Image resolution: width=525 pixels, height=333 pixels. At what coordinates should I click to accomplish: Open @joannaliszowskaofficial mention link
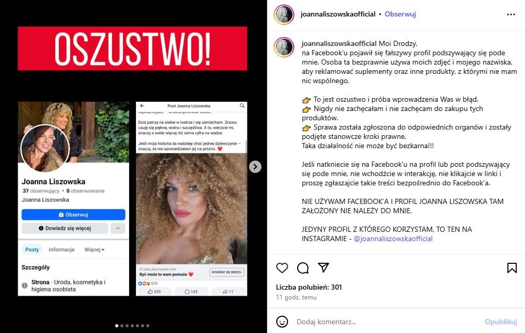(x=393, y=239)
